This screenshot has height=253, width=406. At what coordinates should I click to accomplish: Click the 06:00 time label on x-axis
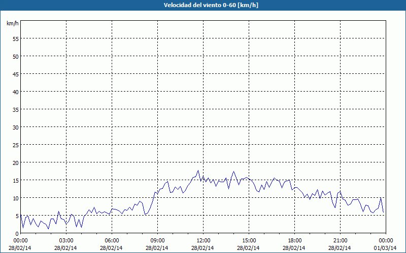[112, 241]
